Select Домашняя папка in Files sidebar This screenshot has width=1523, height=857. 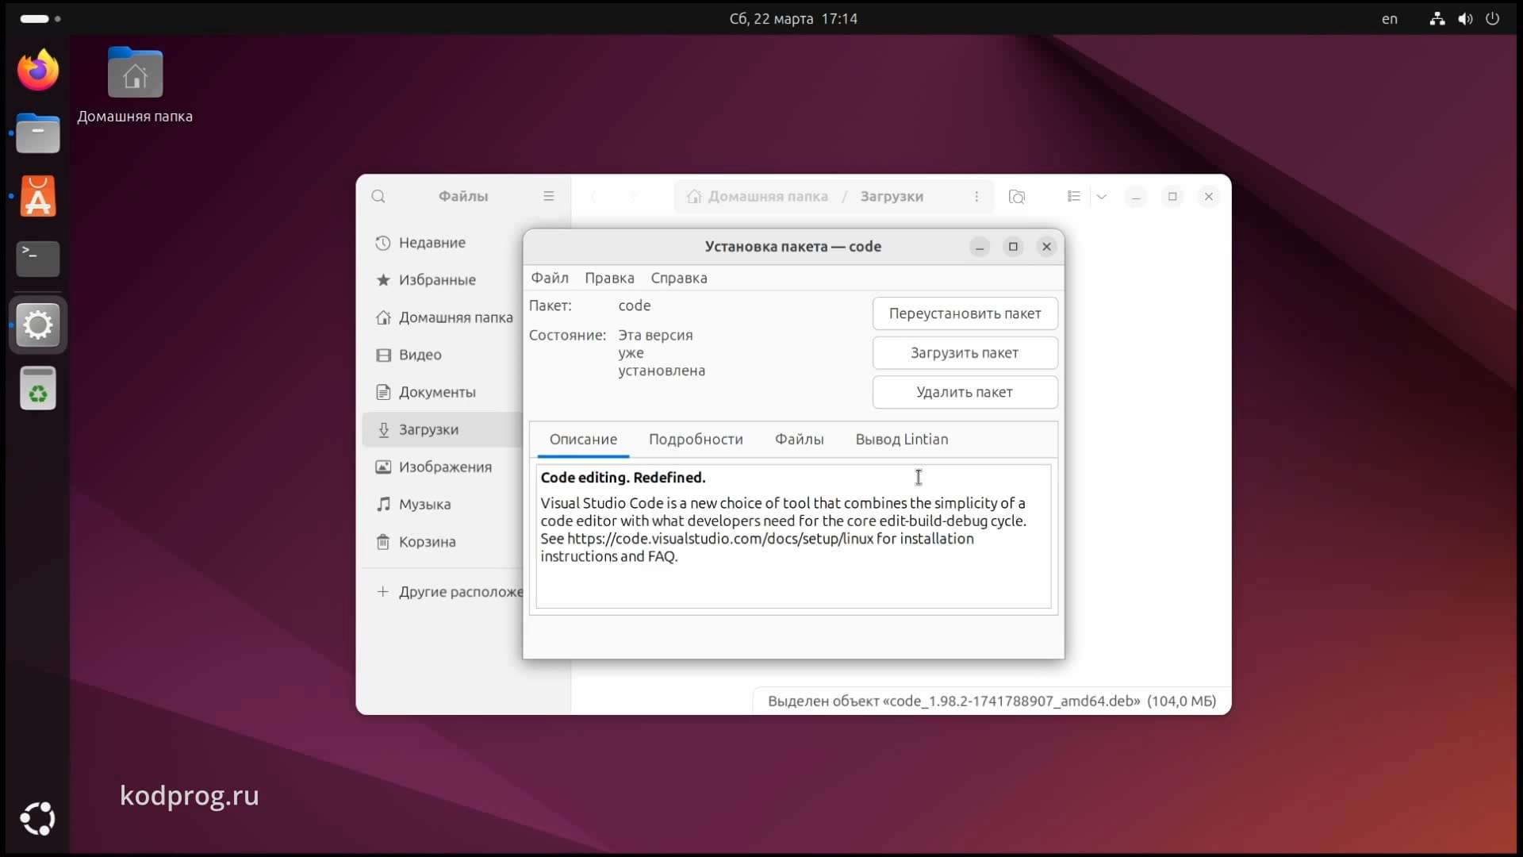(x=442, y=317)
